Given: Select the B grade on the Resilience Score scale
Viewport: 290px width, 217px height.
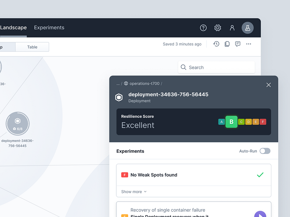Looking at the screenshot, I should coord(231,122).
